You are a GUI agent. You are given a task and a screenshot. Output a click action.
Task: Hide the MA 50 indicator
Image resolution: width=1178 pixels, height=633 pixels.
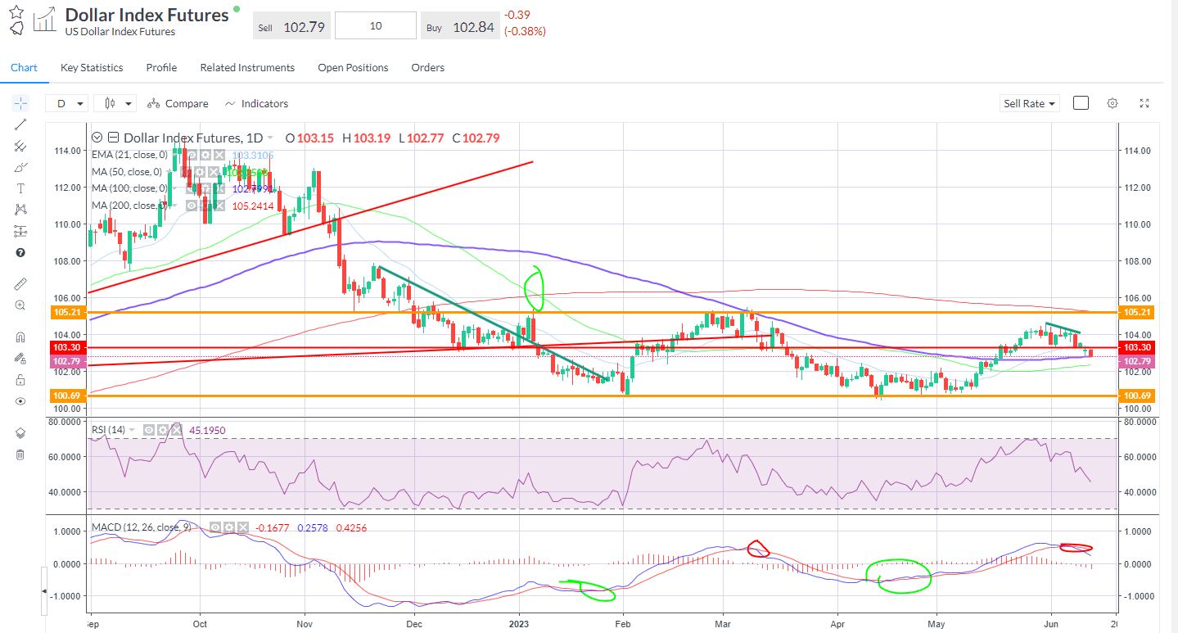click(186, 172)
